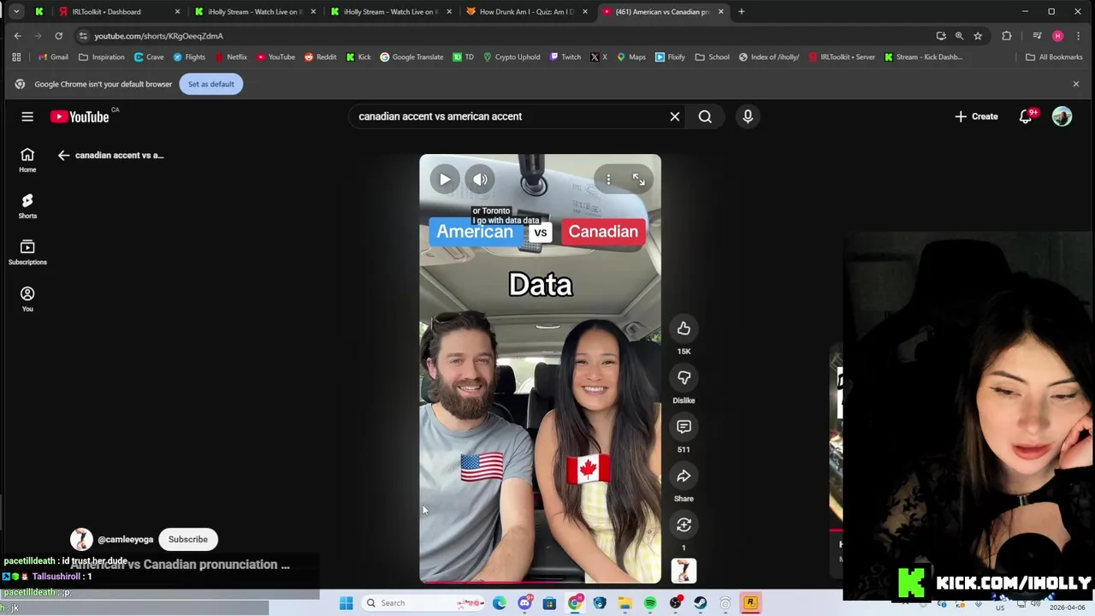
Task: Start voice search with the microphone
Action: [748, 116]
